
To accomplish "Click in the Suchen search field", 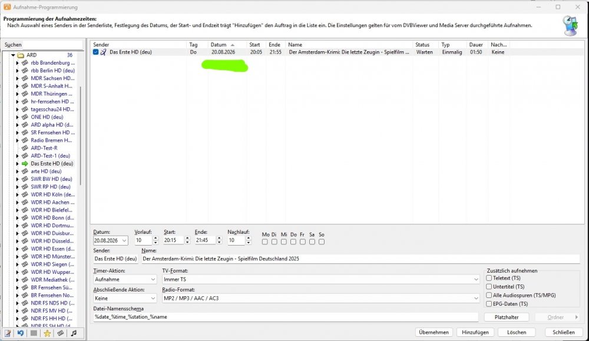I will click(52, 45).
